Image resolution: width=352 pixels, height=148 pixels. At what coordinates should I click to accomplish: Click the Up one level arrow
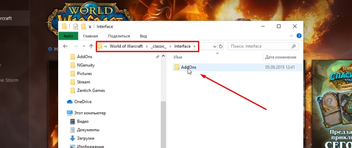coord(91,46)
